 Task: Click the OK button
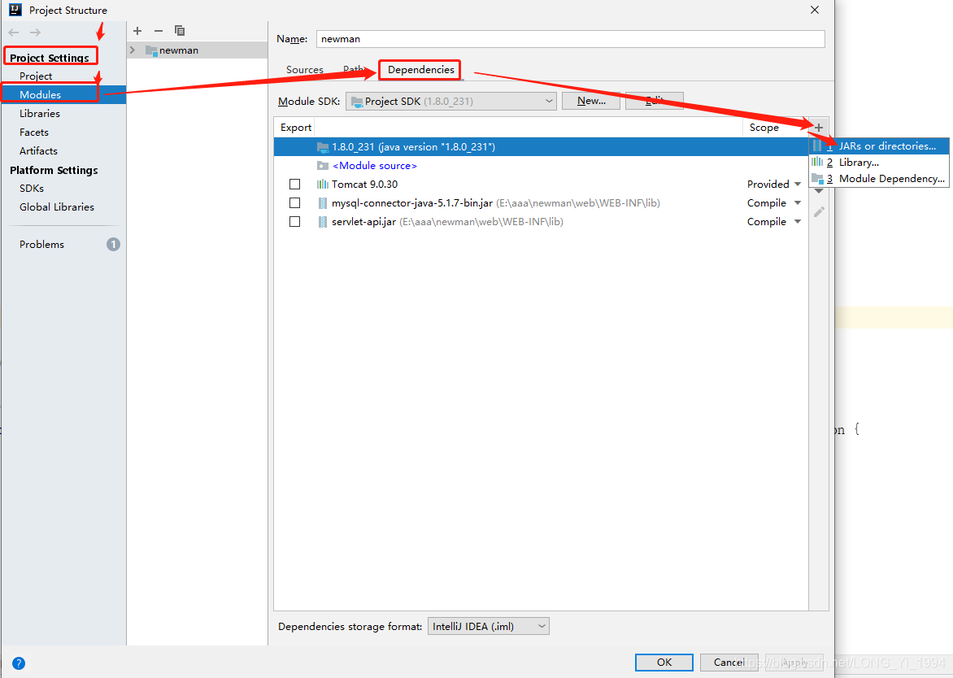click(664, 663)
